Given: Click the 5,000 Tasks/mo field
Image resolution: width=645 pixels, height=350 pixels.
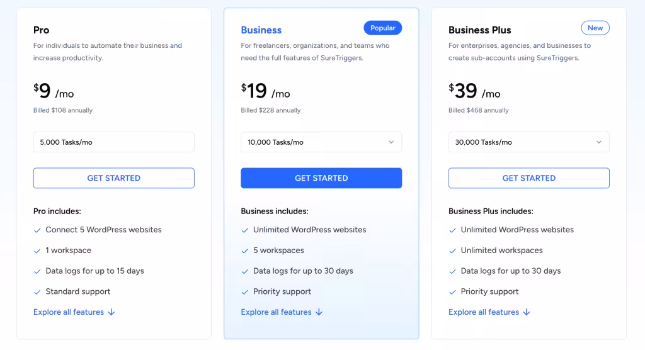Looking at the screenshot, I should pyautogui.click(x=113, y=142).
